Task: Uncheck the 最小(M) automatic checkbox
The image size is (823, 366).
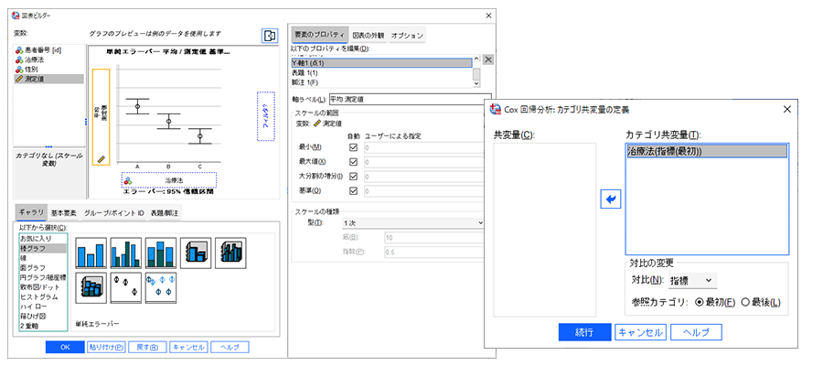Action: coord(353,147)
